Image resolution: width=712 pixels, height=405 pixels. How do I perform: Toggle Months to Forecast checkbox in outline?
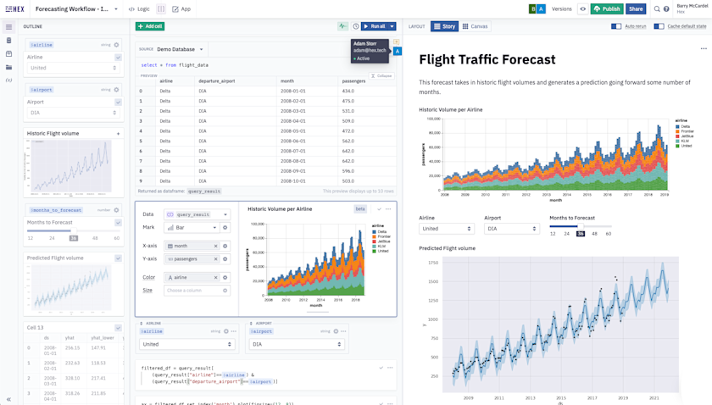point(118,223)
